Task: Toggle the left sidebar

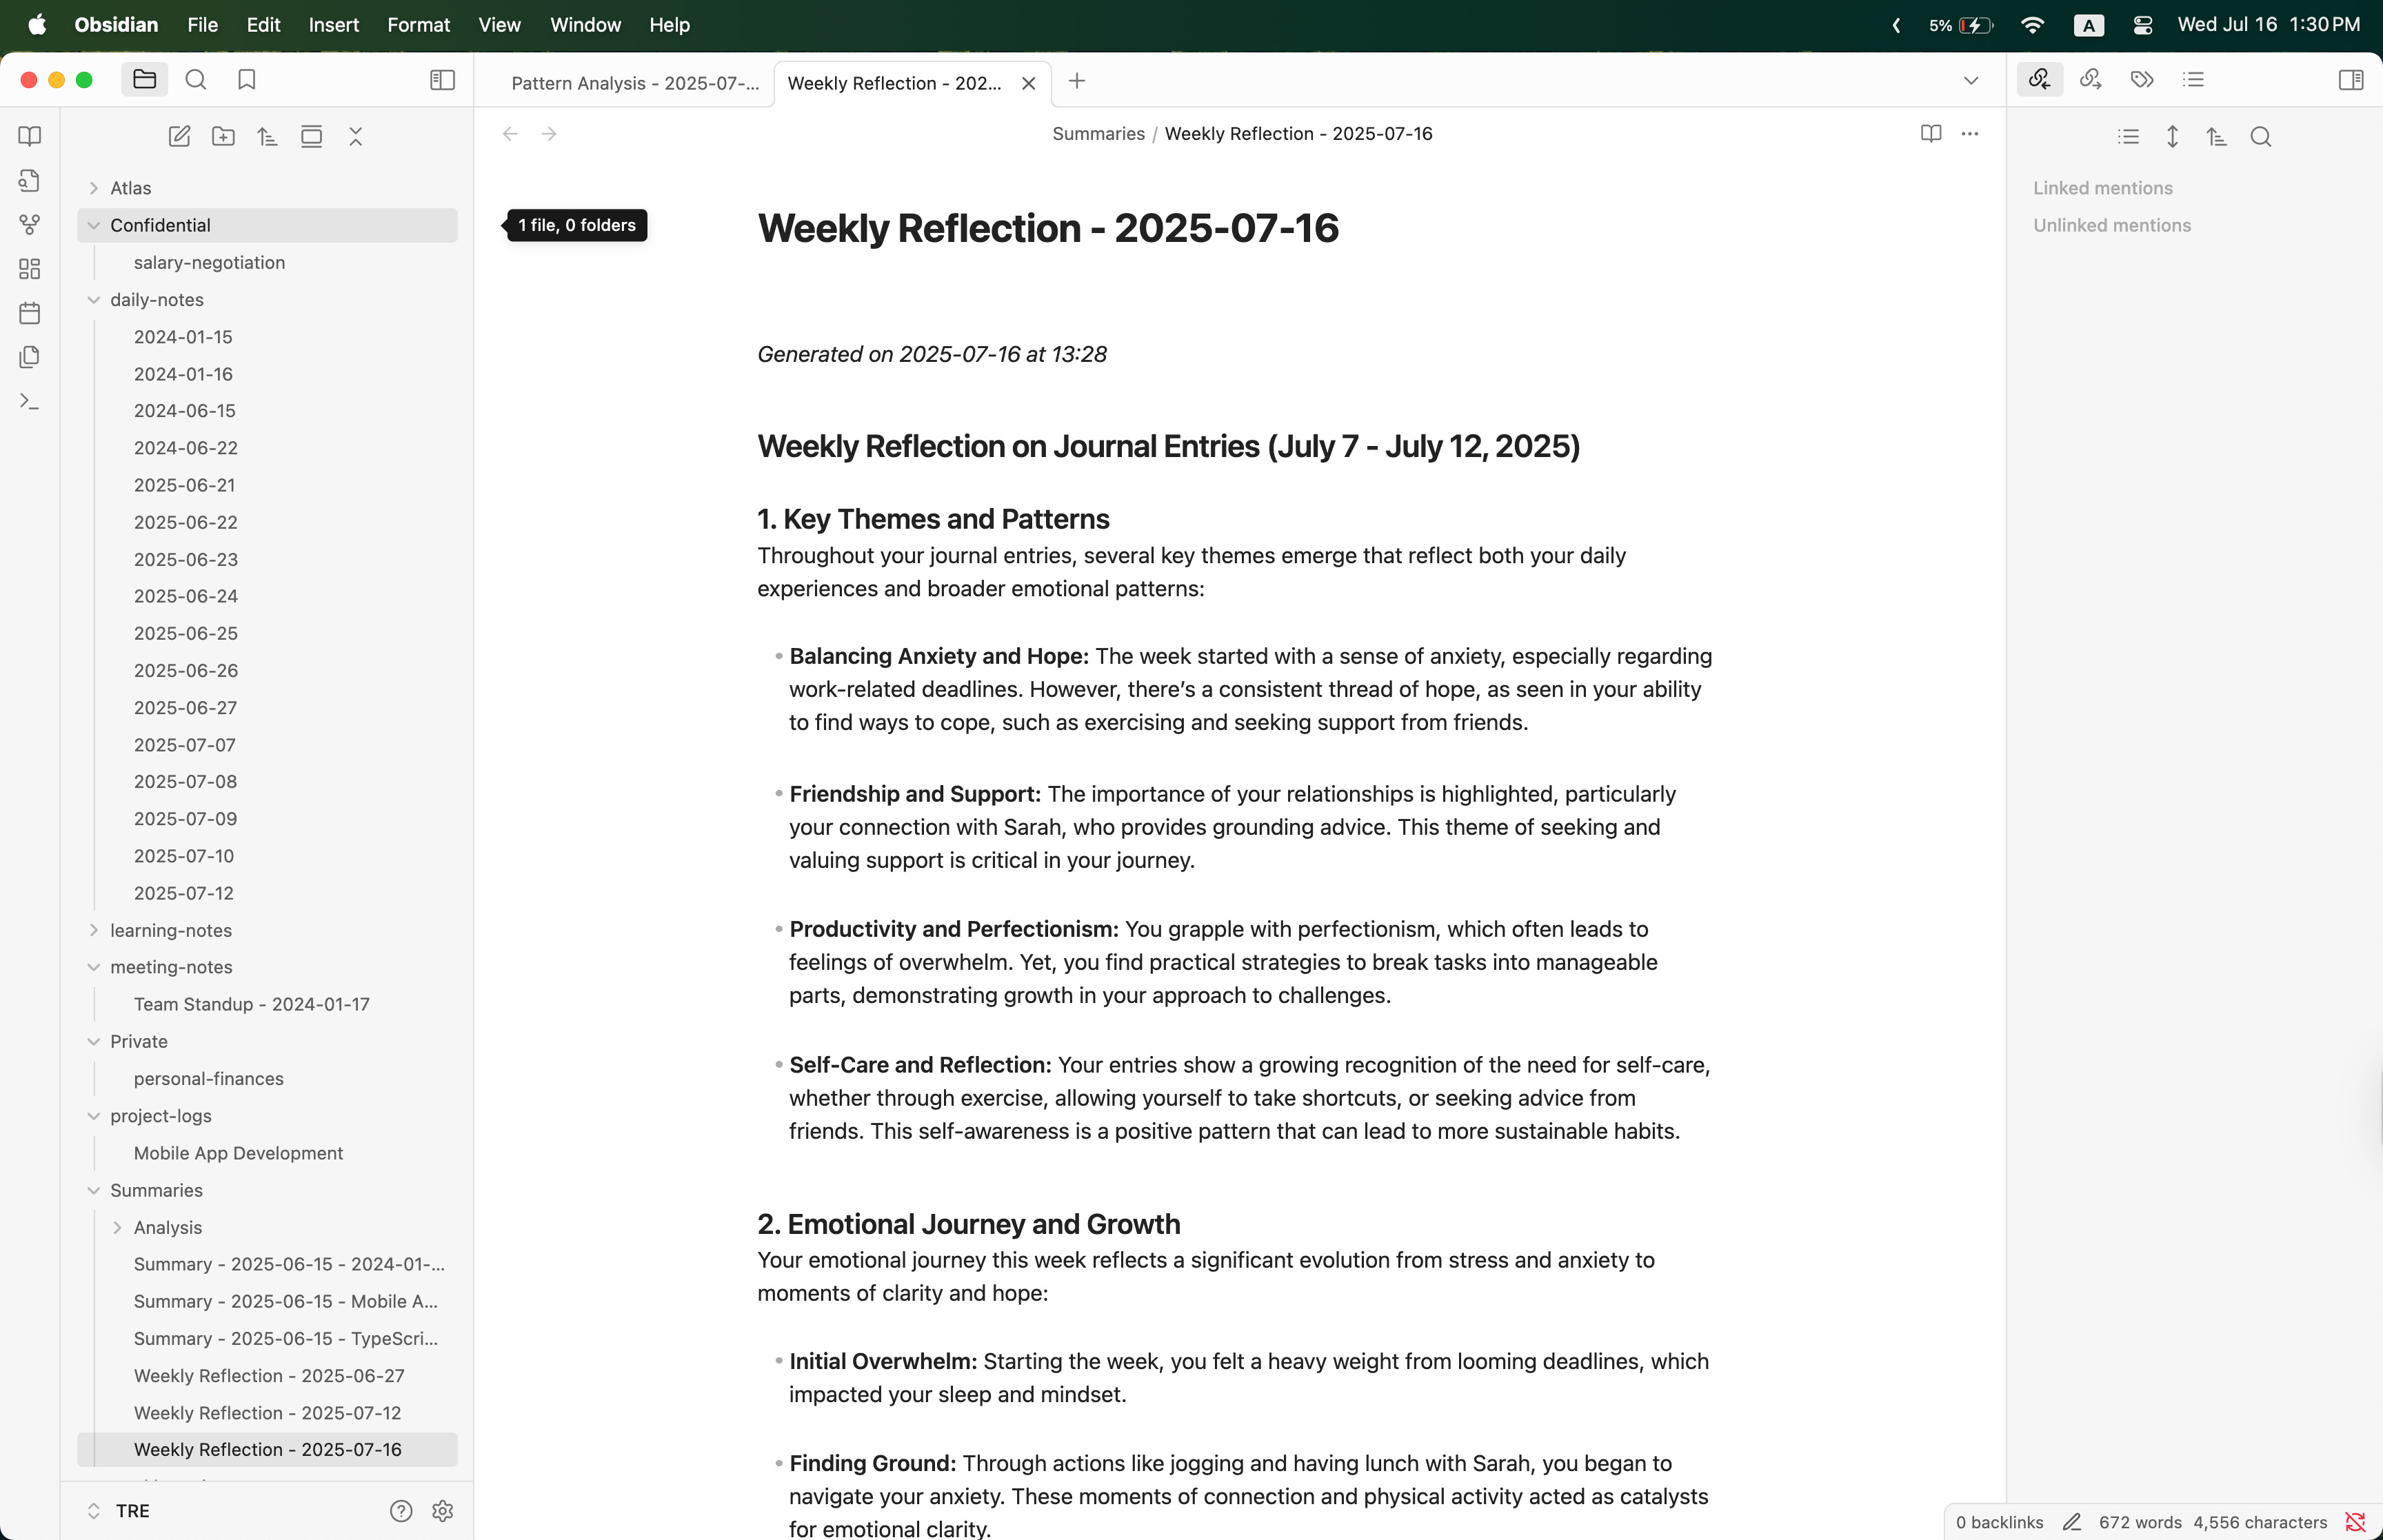Action: click(x=442, y=80)
